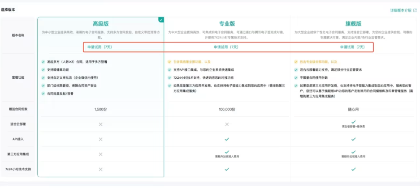Click the check icon beside 不限量合同使用份数
Viewport: 420px width, 188px height.
coord(296,77)
